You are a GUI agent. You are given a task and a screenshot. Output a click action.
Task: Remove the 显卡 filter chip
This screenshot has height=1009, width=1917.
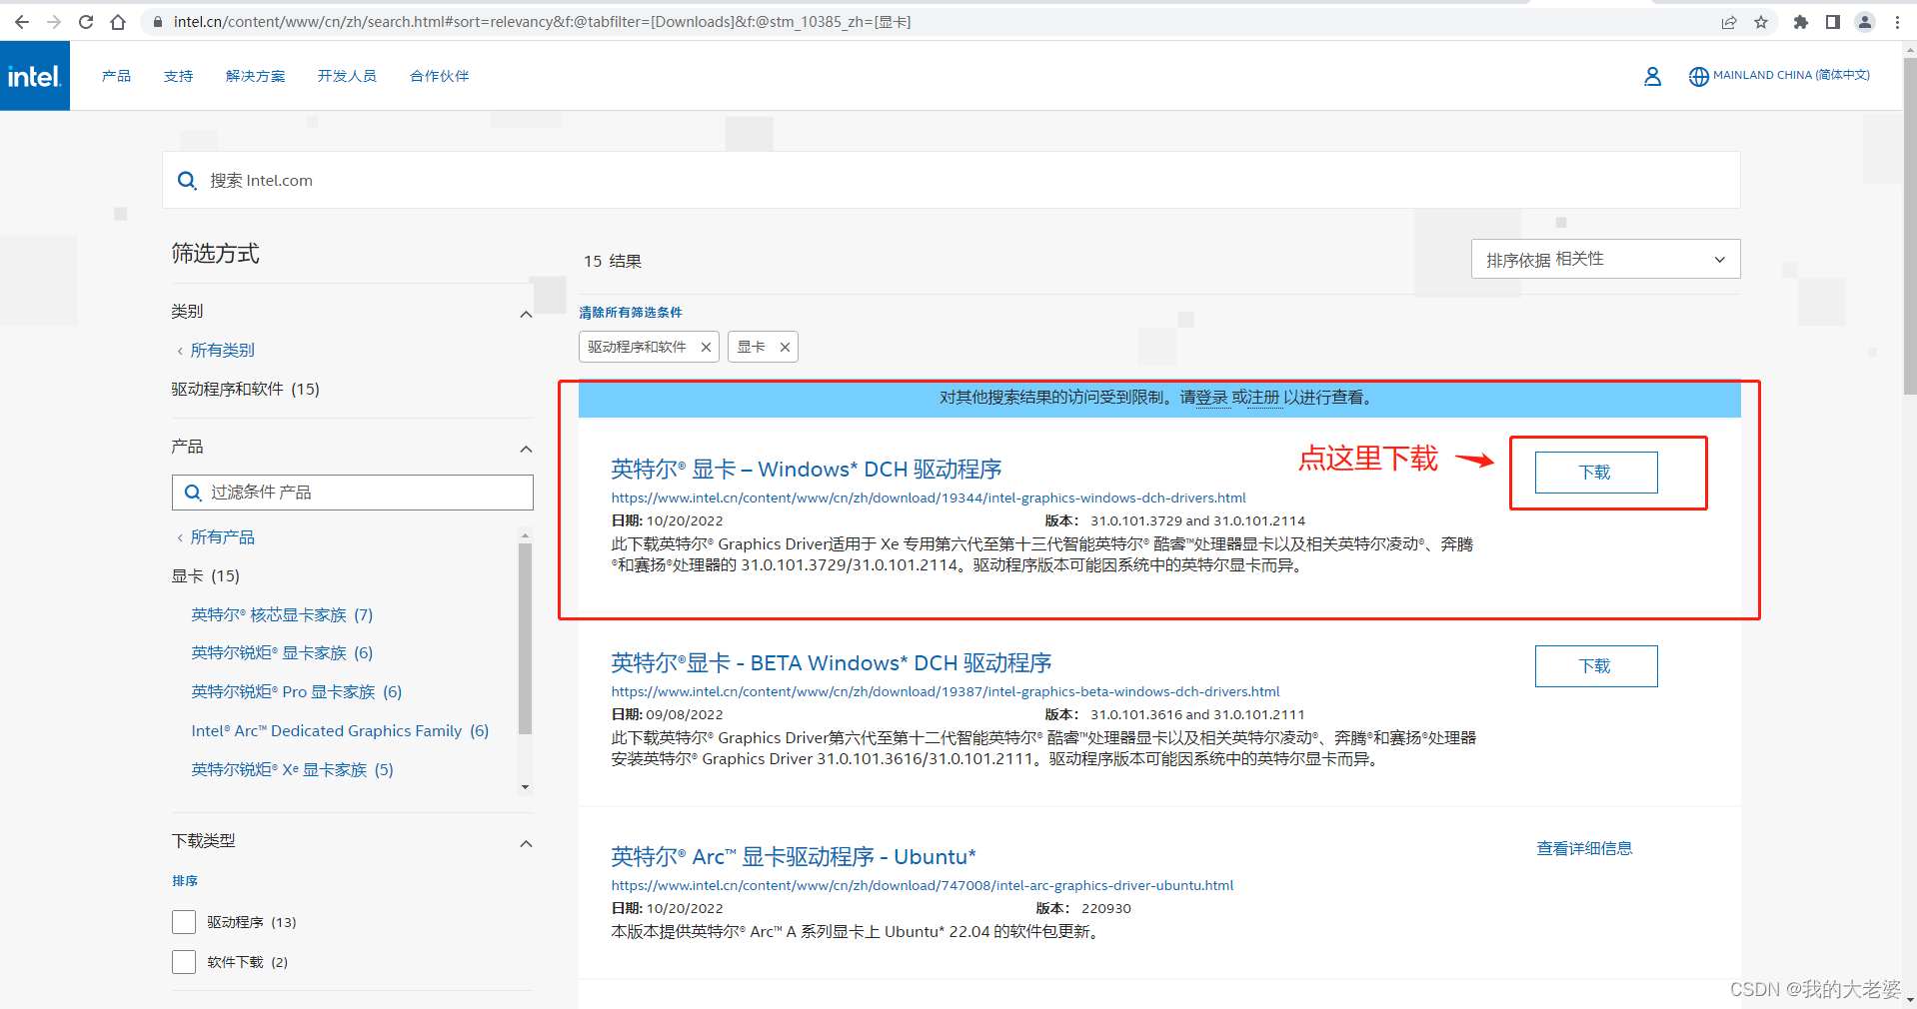[785, 347]
